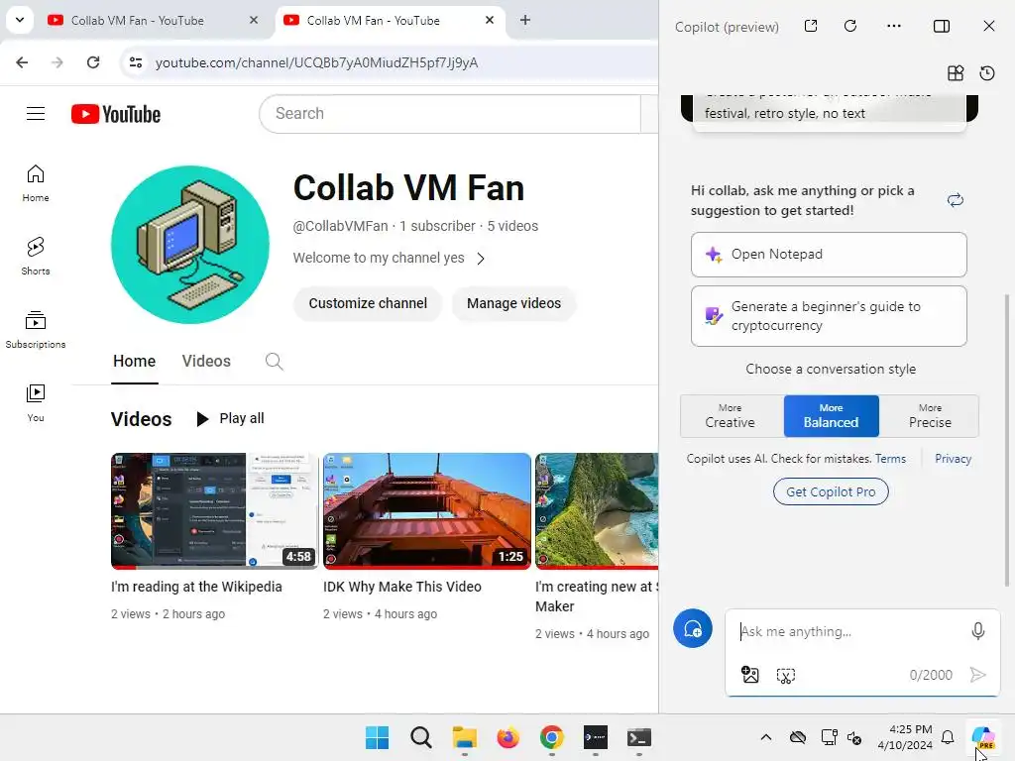Open Copilot Terms link
Image resolution: width=1015 pixels, height=761 pixels.
click(890, 459)
